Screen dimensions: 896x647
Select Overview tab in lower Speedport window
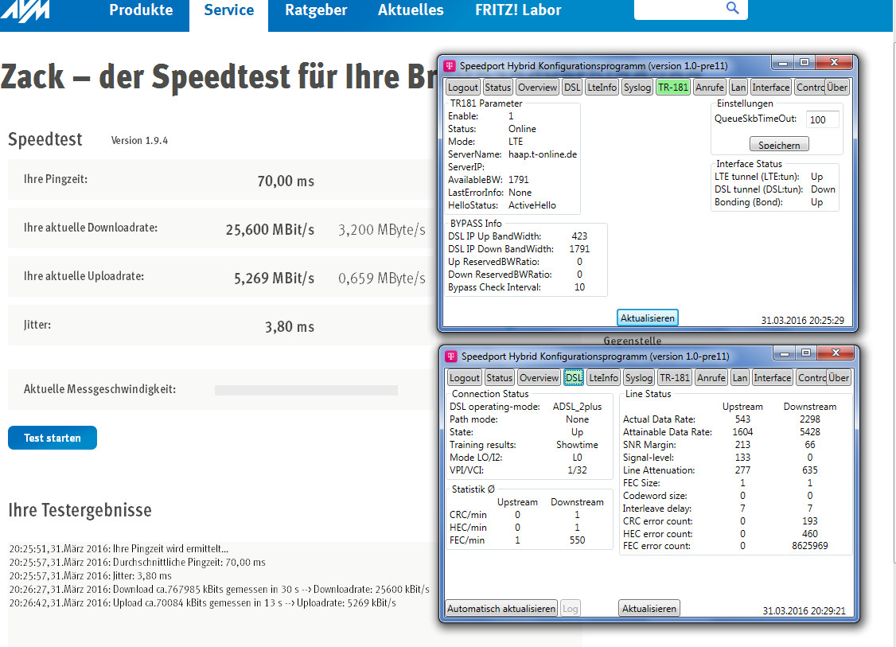539,378
